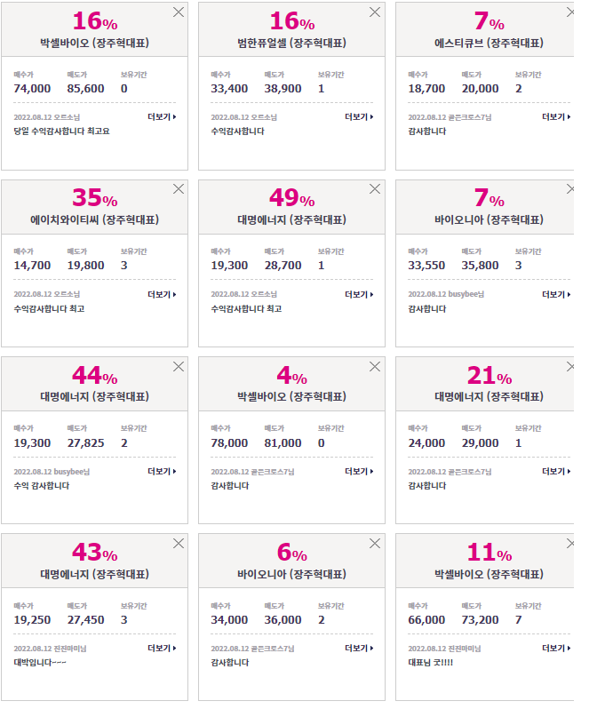Show more on 21% 대명에너지 card
Screen dimensions: 597x709
click(556, 471)
